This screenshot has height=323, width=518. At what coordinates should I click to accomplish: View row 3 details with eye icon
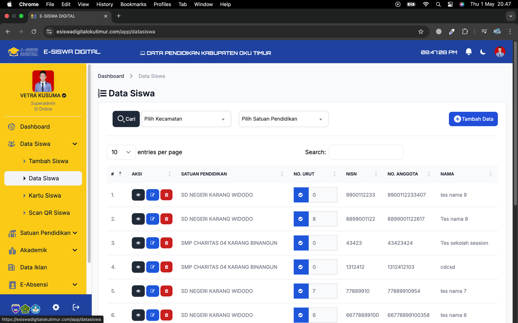click(x=138, y=243)
